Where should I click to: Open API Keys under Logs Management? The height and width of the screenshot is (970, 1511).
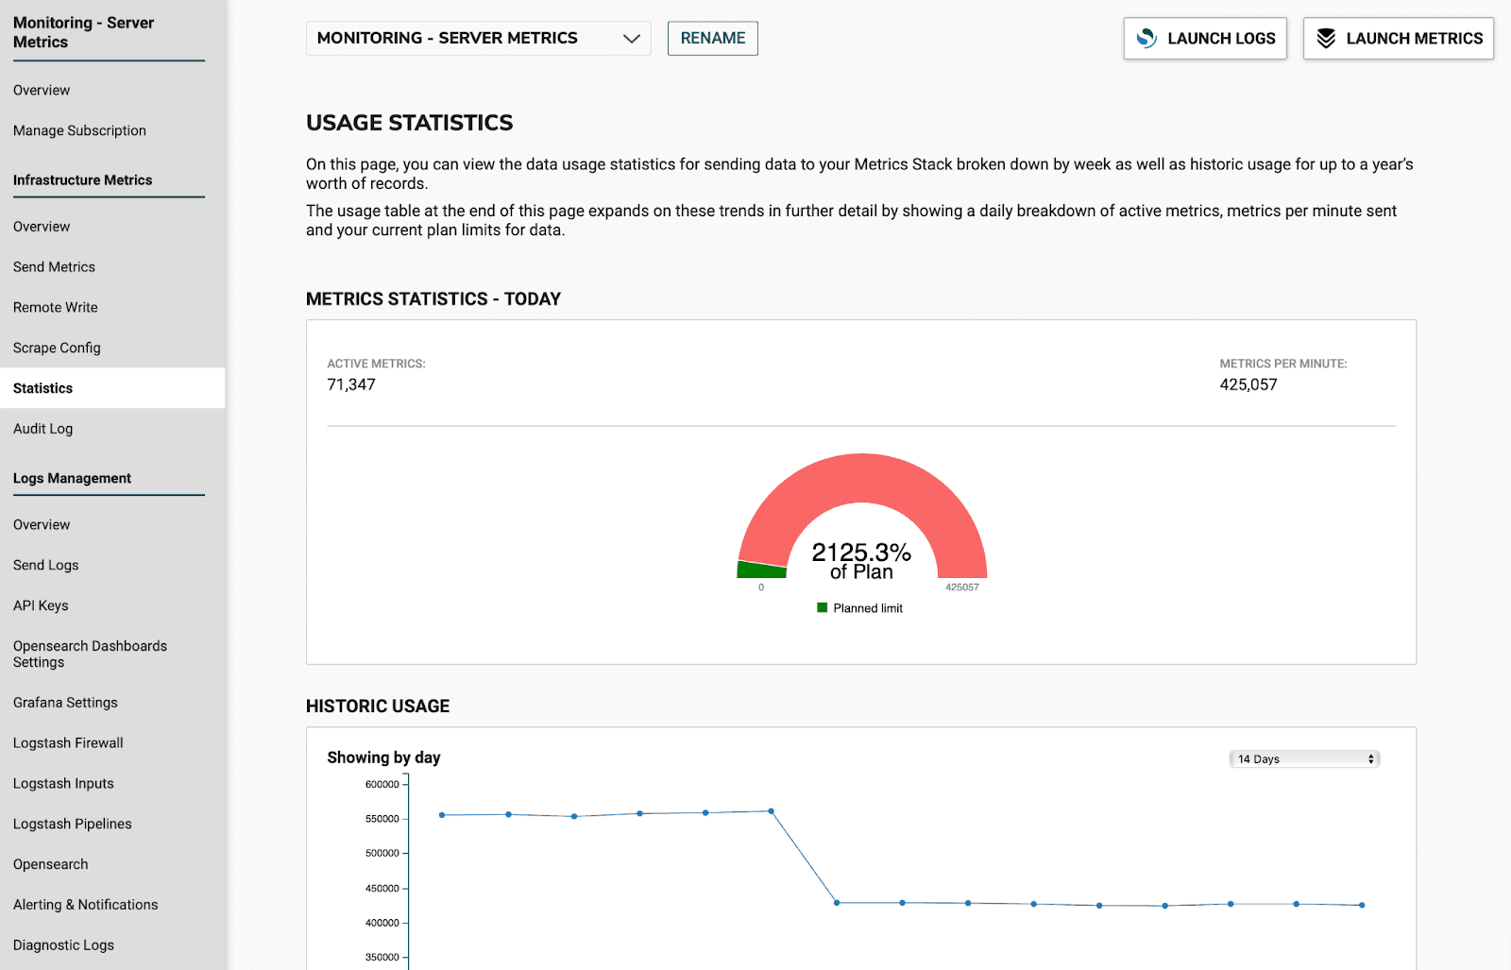41,604
